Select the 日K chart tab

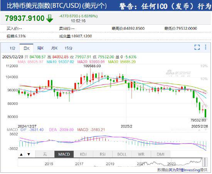(26, 48)
